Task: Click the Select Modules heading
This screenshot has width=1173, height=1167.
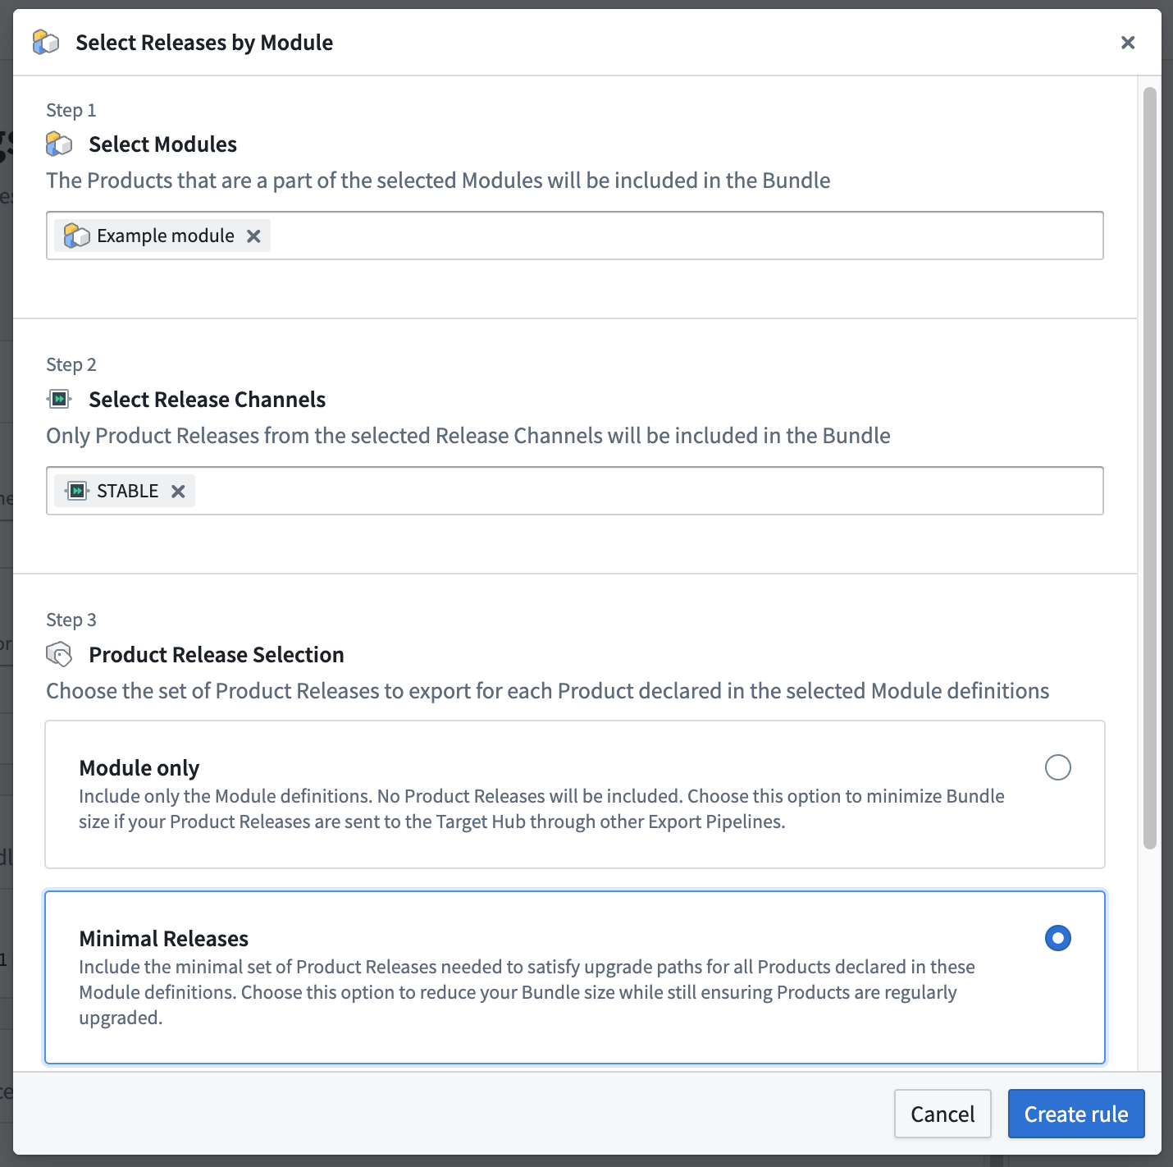Action: click(162, 144)
